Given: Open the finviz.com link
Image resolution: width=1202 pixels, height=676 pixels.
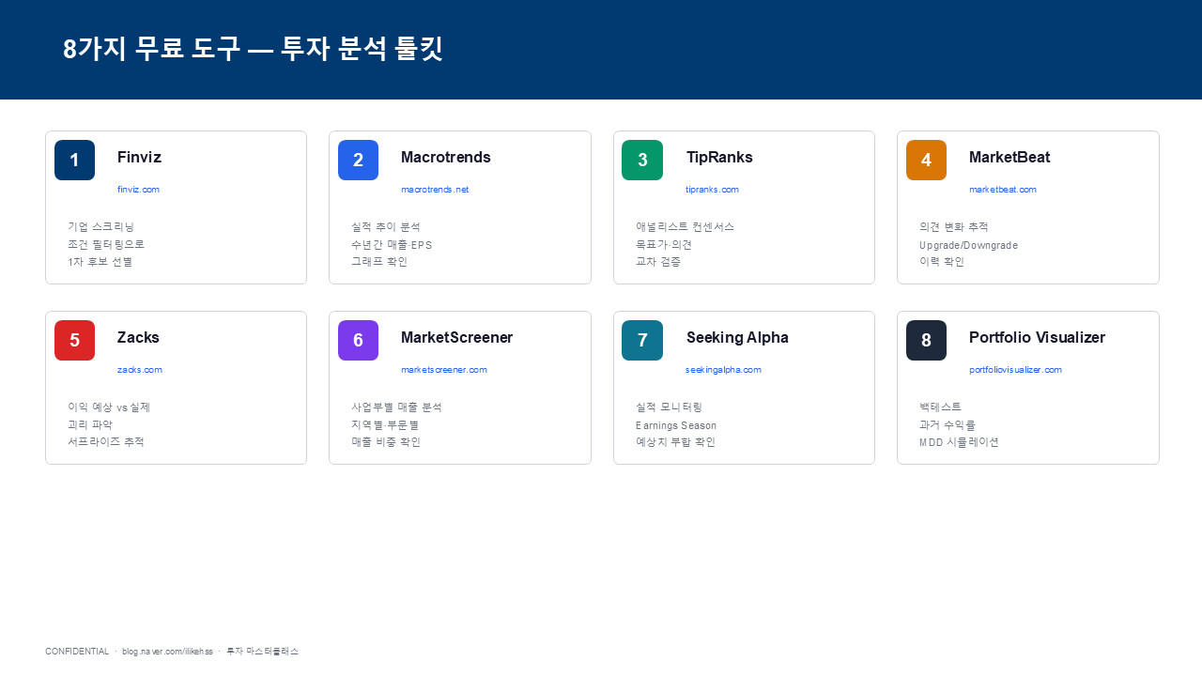Looking at the screenshot, I should click(x=138, y=190).
